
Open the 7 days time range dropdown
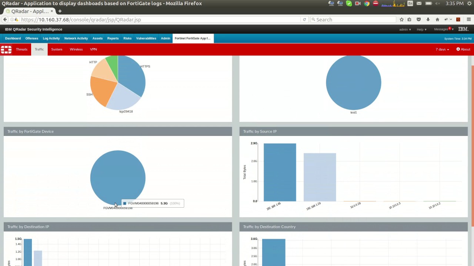click(442, 50)
